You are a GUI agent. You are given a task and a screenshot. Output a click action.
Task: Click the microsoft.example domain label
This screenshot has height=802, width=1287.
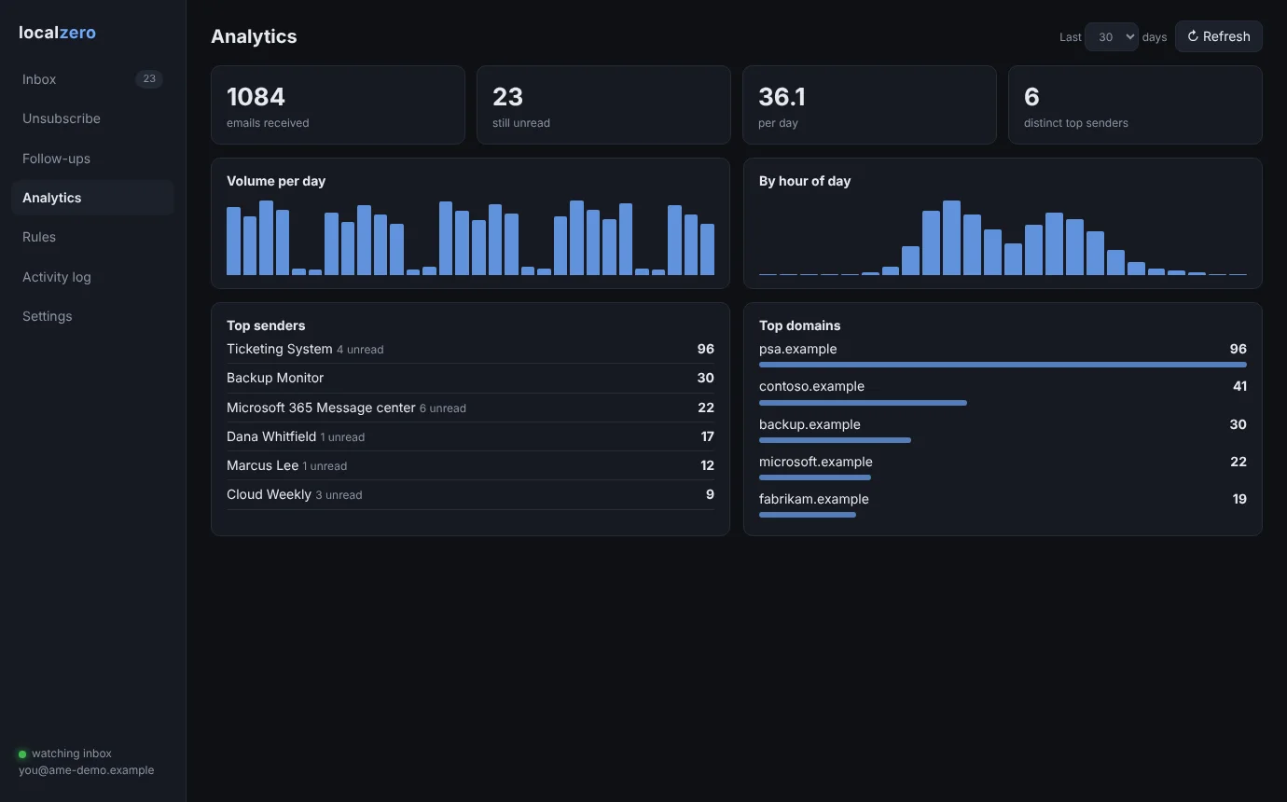tap(816, 462)
